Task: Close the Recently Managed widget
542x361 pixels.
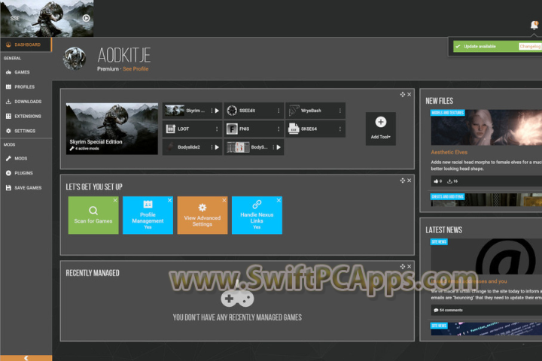Action: (x=410, y=266)
